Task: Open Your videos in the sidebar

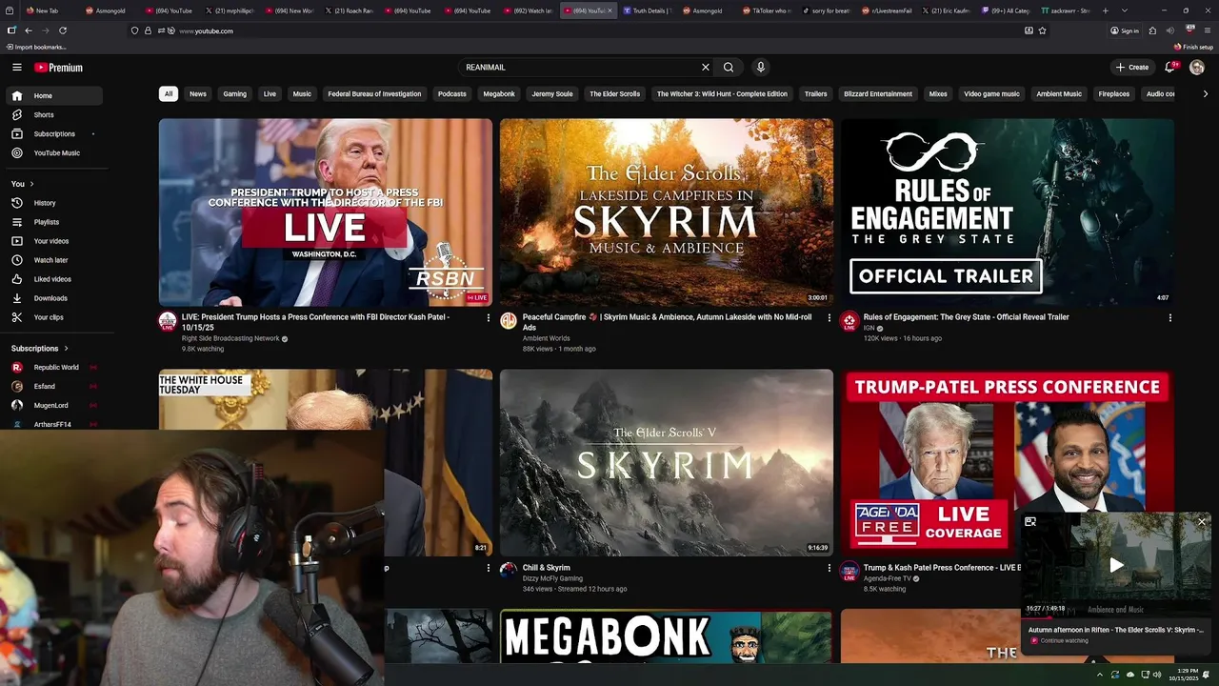Action: (54, 241)
